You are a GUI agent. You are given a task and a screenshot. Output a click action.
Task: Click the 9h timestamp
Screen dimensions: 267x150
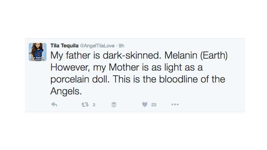click(122, 45)
